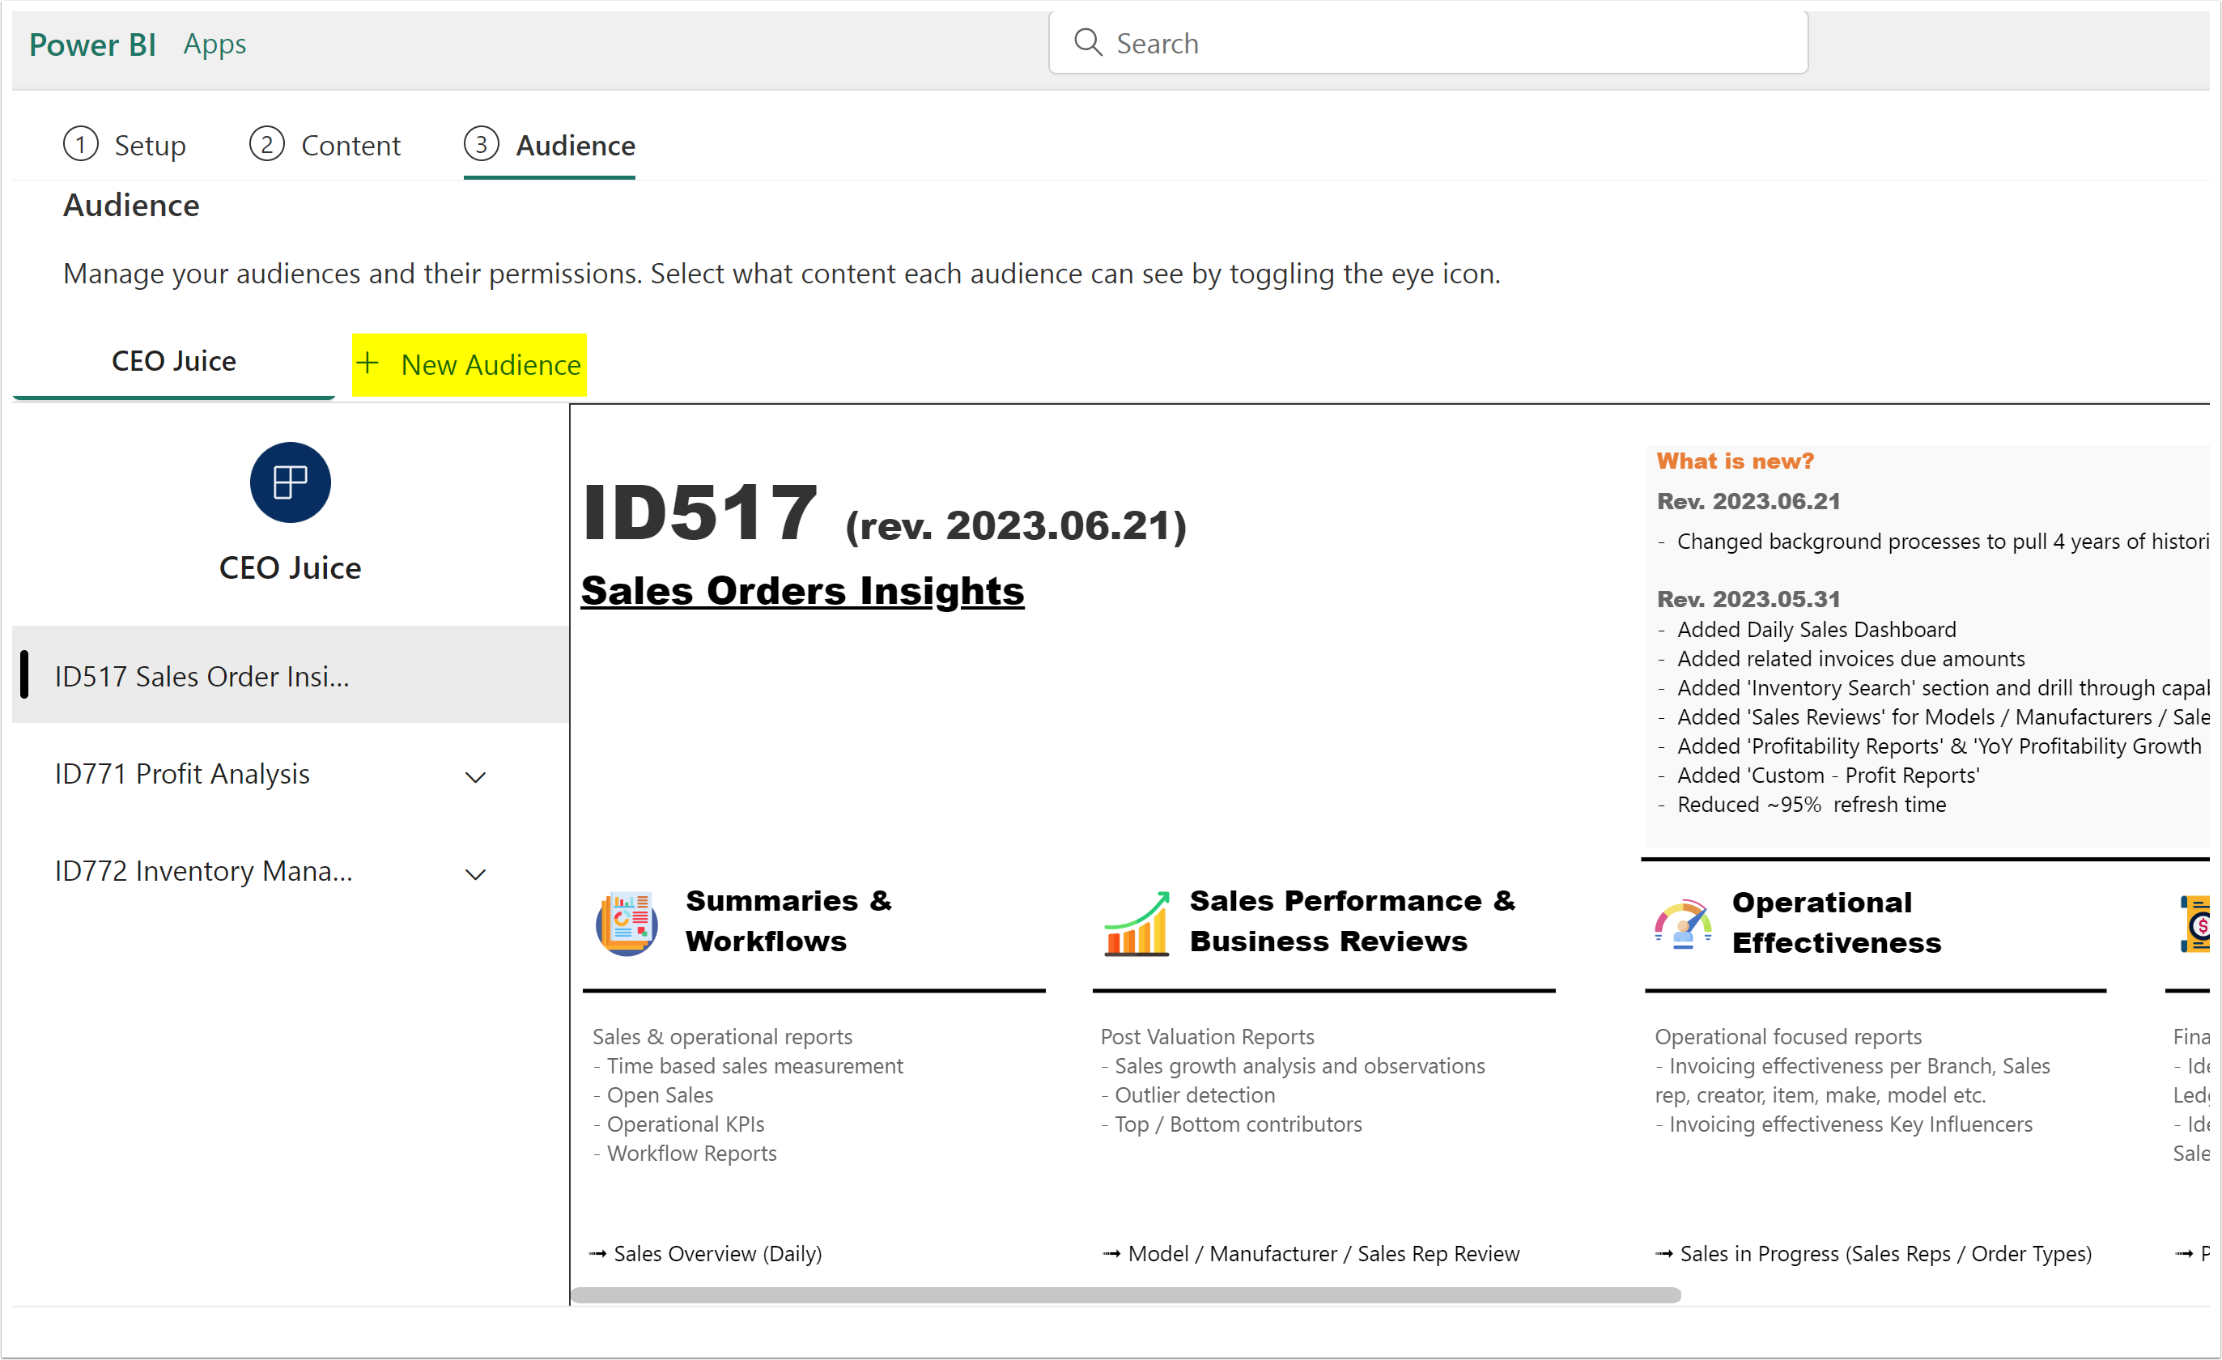
Task: Go to the Content step tab
Action: pyautogui.click(x=325, y=144)
